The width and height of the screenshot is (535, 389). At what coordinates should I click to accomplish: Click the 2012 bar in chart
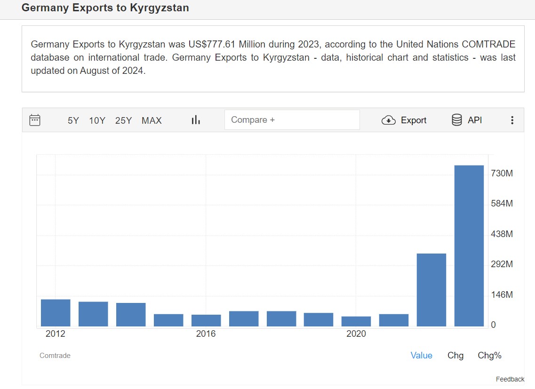pyautogui.click(x=56, y=313)
